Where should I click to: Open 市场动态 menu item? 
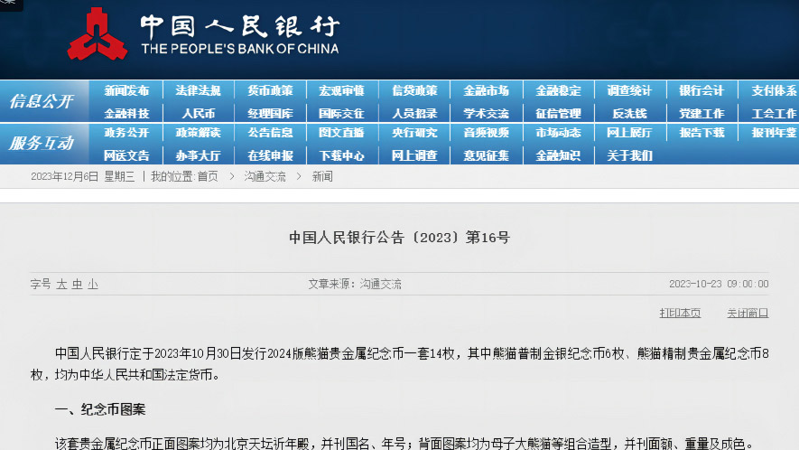point(558,133)
